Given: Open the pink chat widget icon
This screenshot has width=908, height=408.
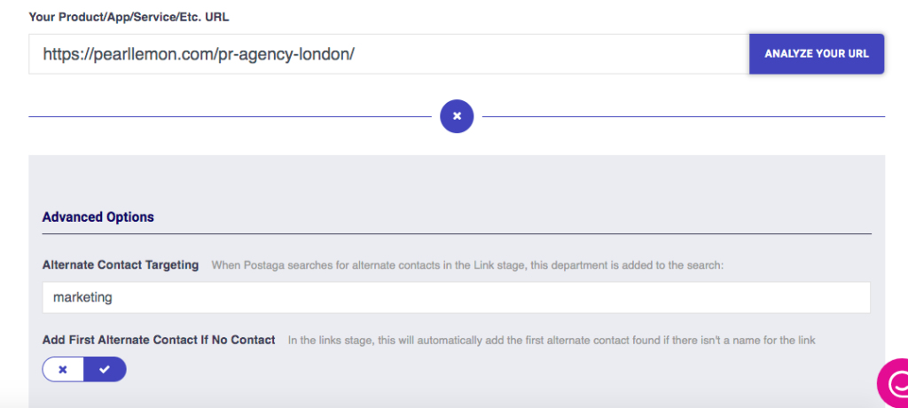Looking at the screenshot, I should click(894, 382).
